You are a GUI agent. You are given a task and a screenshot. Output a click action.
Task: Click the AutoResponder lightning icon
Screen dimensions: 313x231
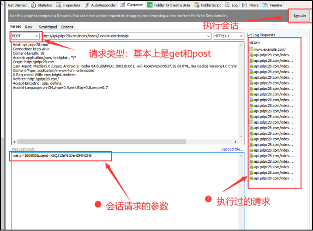point(87,5)
